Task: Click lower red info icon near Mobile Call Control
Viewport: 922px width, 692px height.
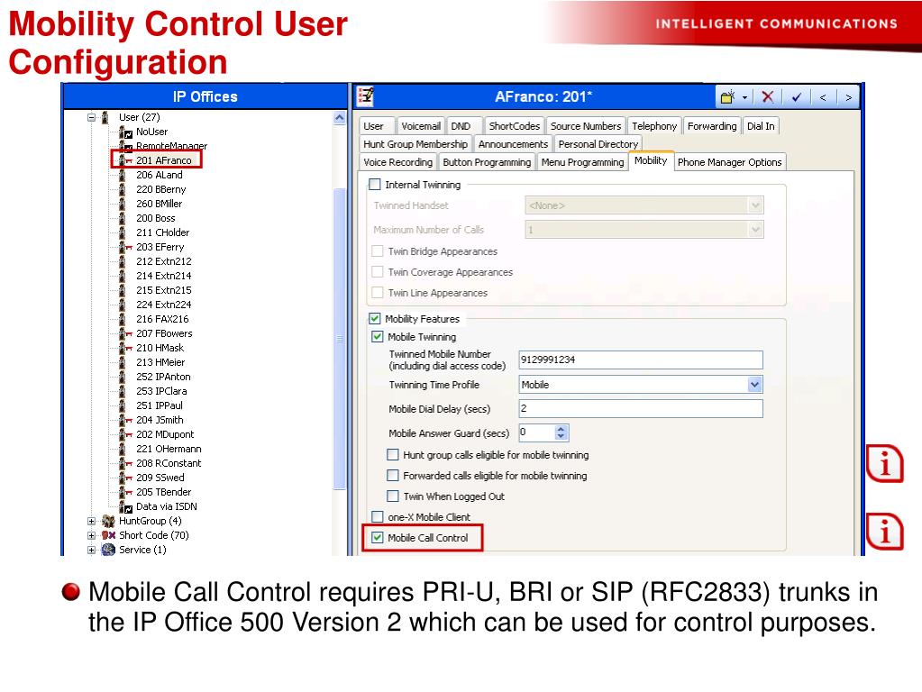Action: click(x=885, y=532)
